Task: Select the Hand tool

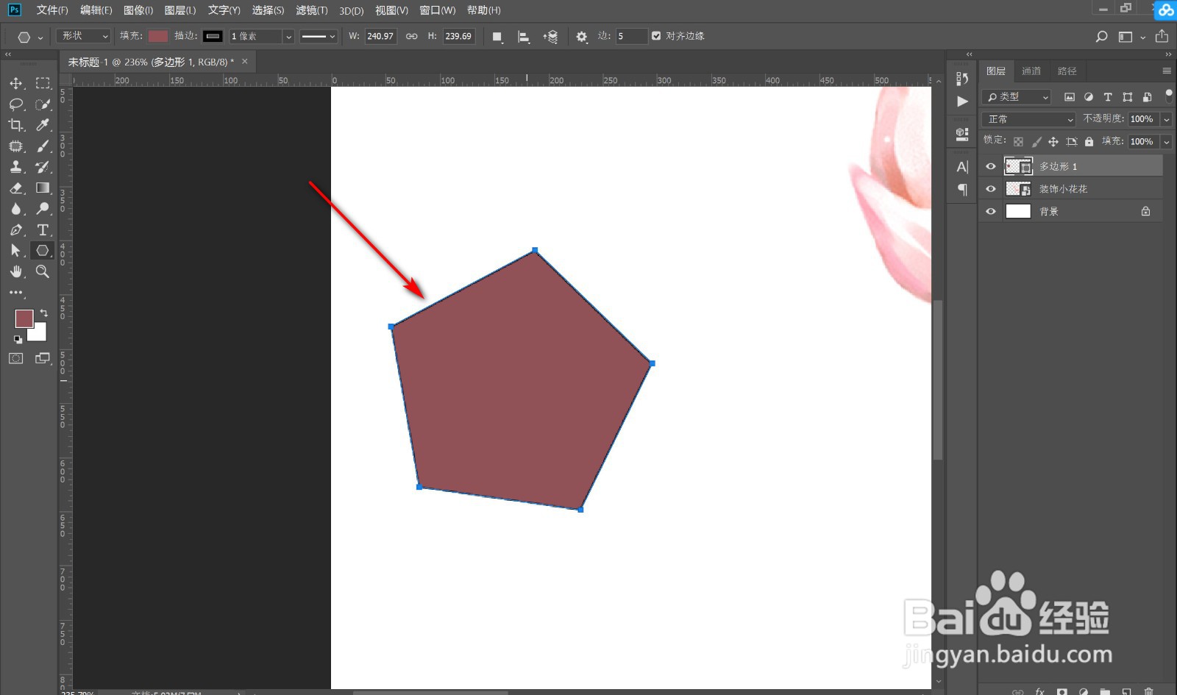Action: pos(16,271)
